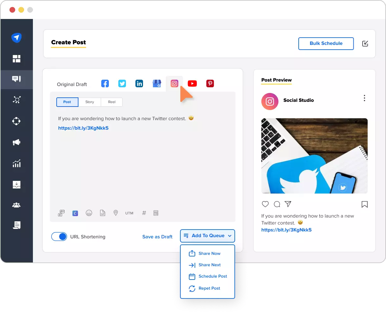Open the teams icon in sidebar

coord(17,204)
